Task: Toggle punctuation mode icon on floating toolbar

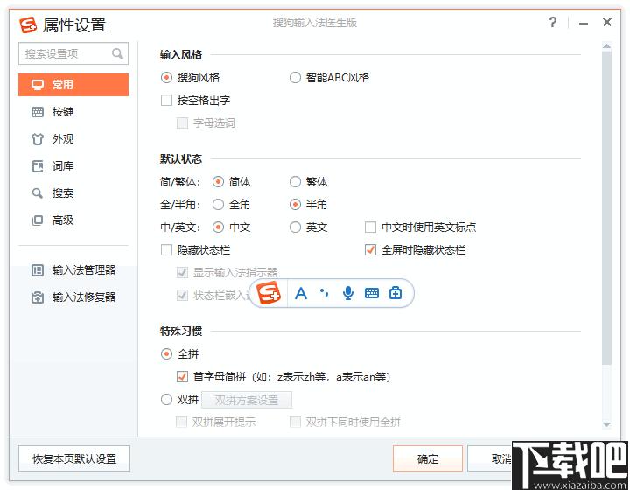Action: click(x=325, y=293)
